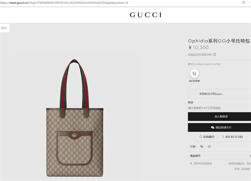251x181 pixels.
Task: Click the 400.8210.582 phone number
Action: click(x=234, y=137)
